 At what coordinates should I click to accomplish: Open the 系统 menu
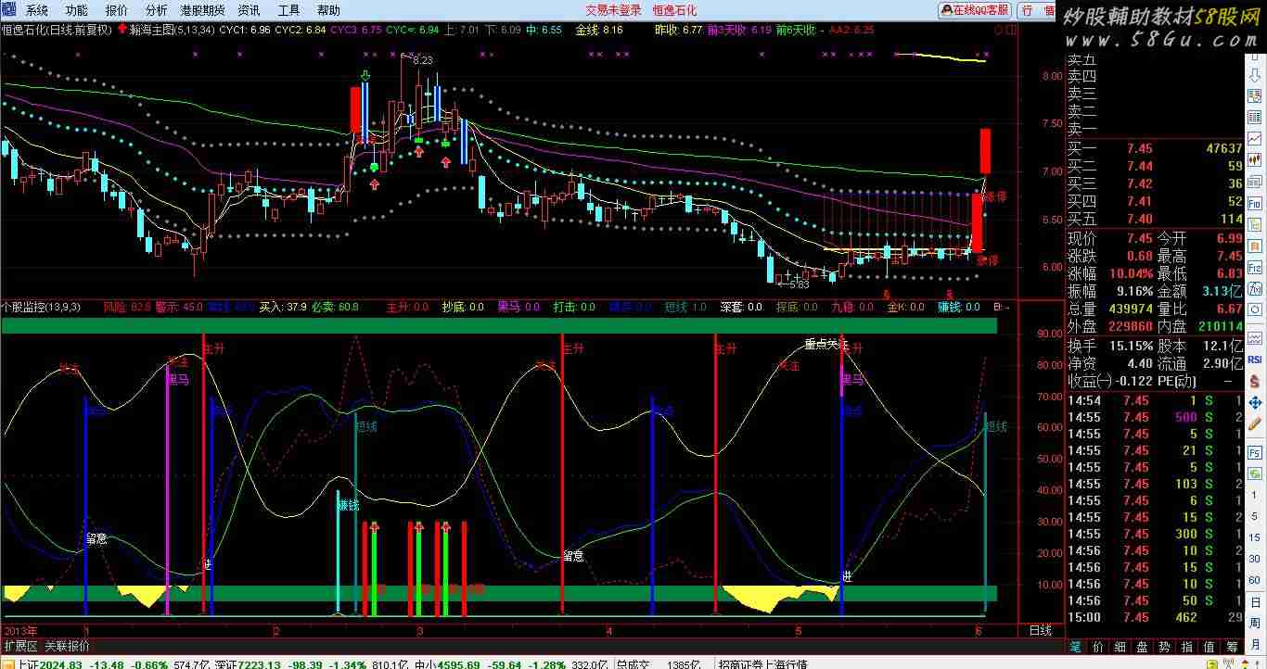tap(37, 10)
